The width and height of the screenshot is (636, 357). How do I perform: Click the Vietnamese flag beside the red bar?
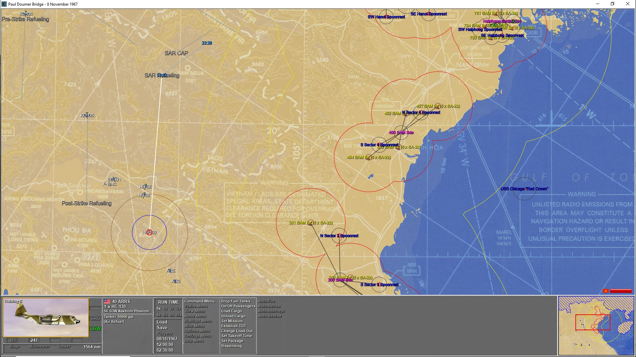click(606, 291)
